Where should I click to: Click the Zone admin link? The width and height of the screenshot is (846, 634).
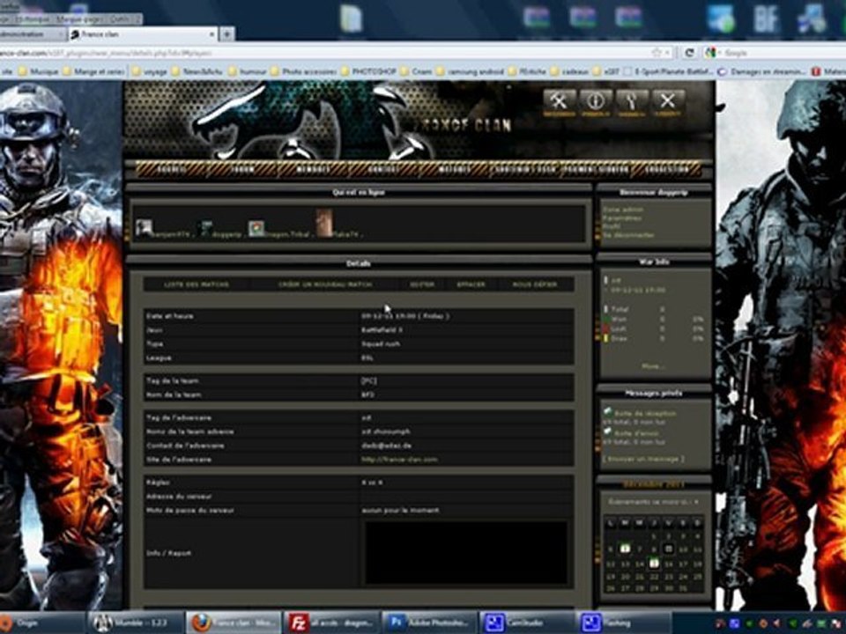(623, 210)
